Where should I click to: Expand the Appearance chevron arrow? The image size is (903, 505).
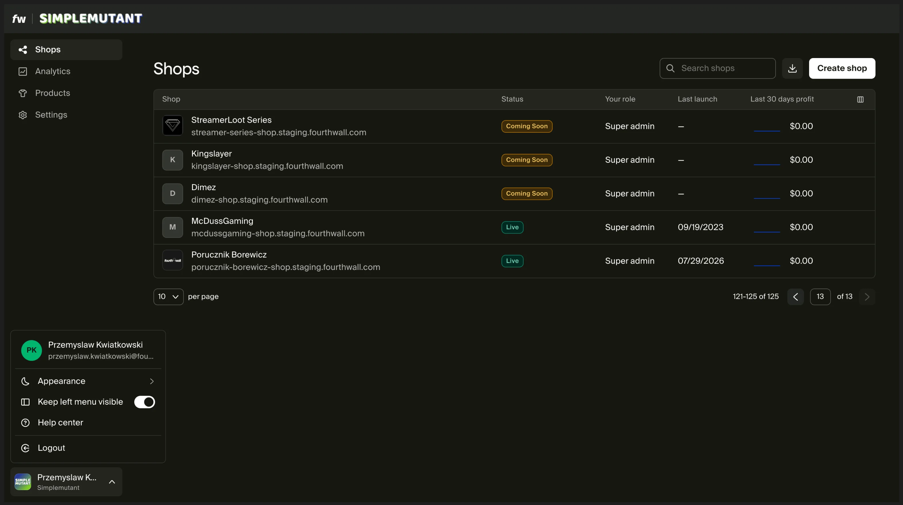pyautogui.click(x=151, y=381)
